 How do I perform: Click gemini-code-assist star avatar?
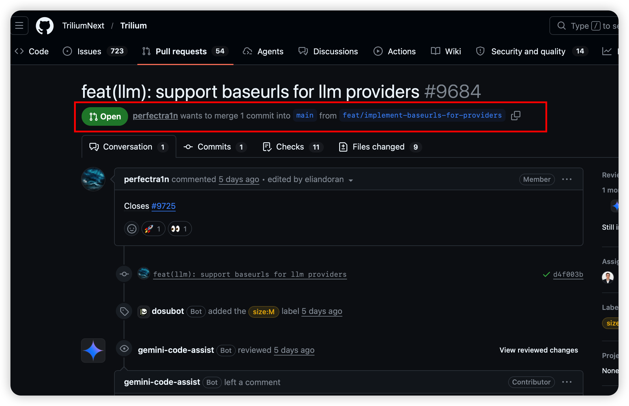[x=93, y=351]
